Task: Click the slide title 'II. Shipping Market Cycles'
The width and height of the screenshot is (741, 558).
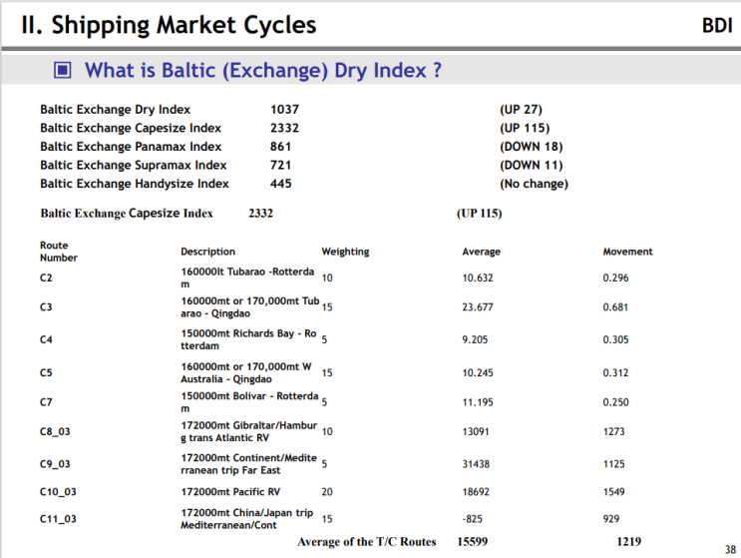Action: click(x=169, y=25)
